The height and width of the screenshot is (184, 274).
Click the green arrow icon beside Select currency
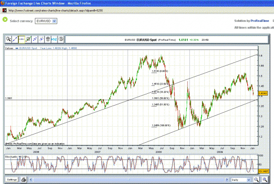tap(5, 19)
